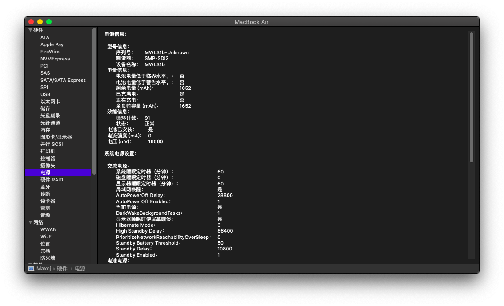Click the computer icon in path bar
Screen dimensions: 504x306
[31, 268]
